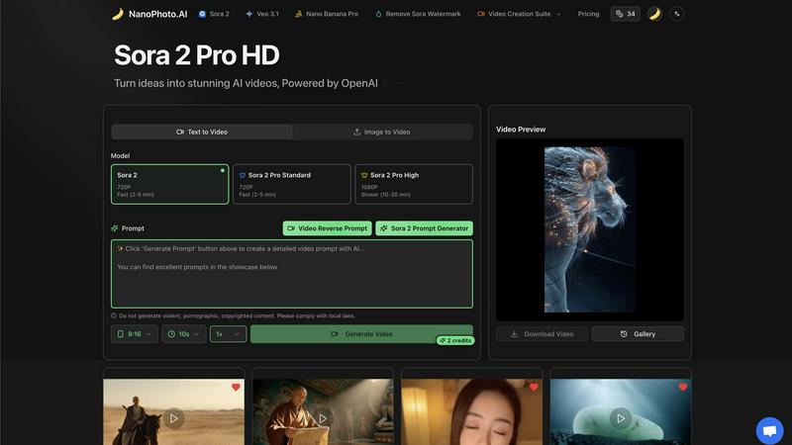Choose the Sora 2 Pro High model
Image resolution: width=792 pixels, height=445 pixels.
(x=413, y=184)
